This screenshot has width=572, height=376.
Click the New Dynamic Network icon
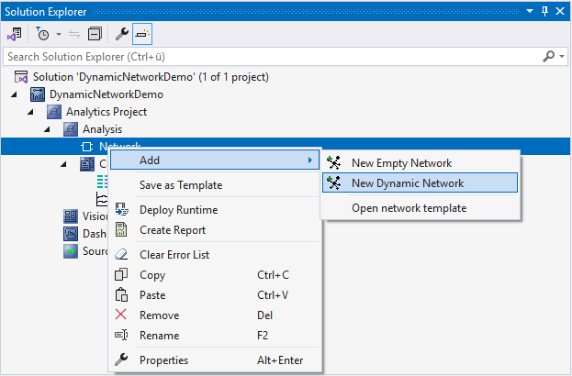pos(333,182)
